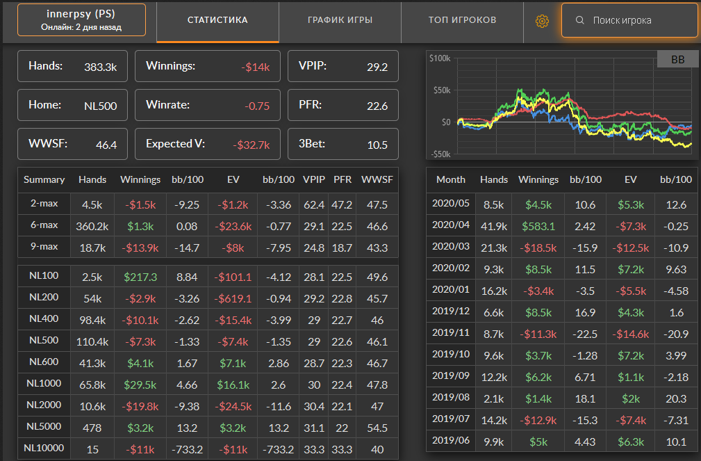Screen dimensions: 701x461
Task: Click the WWSF column header
Action: (377, 180)
